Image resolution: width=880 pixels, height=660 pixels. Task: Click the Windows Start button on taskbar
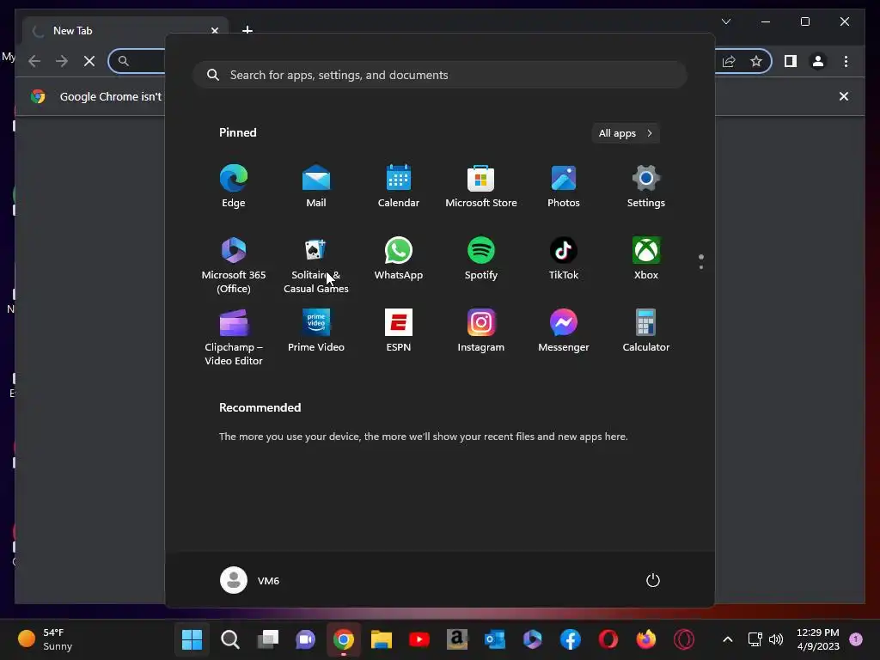[192, 639]
